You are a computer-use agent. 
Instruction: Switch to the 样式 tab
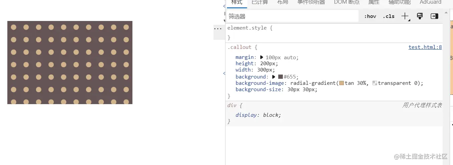[237, 3]
